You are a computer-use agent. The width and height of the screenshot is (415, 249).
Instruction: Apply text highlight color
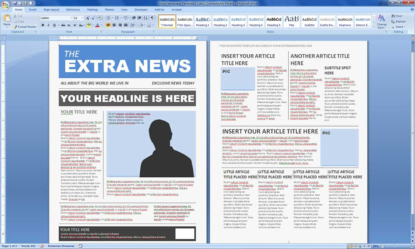89,25
